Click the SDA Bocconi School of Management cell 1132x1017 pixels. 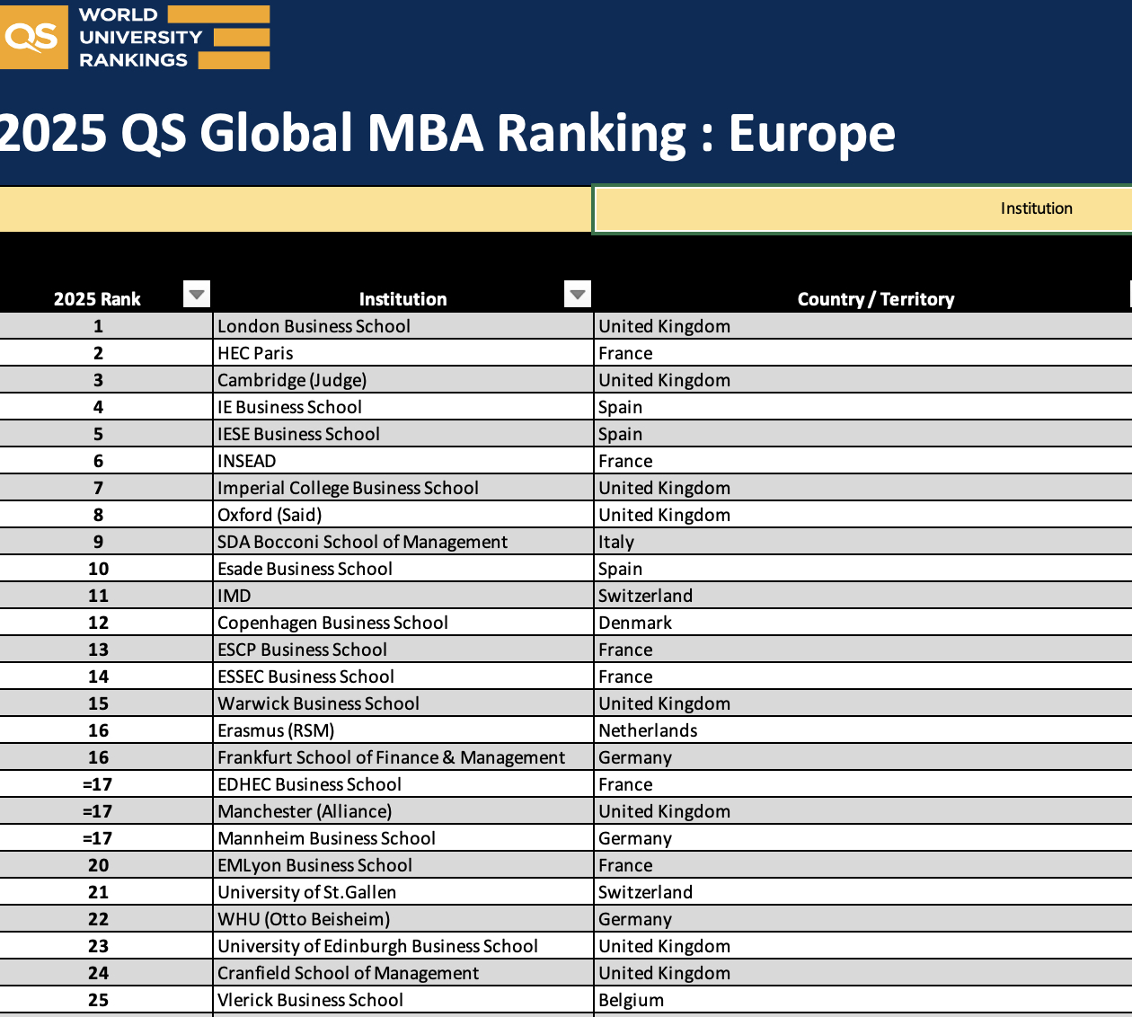point(362,542)
